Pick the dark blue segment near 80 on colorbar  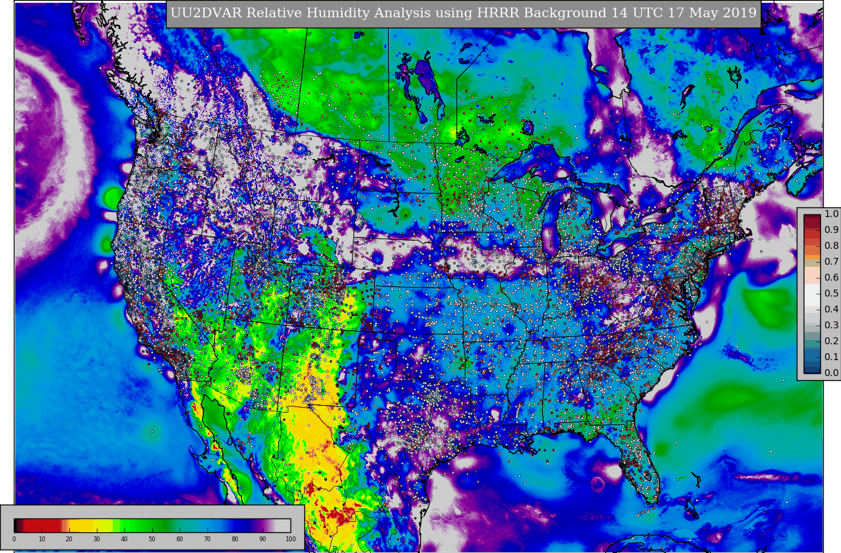point(239,525)
